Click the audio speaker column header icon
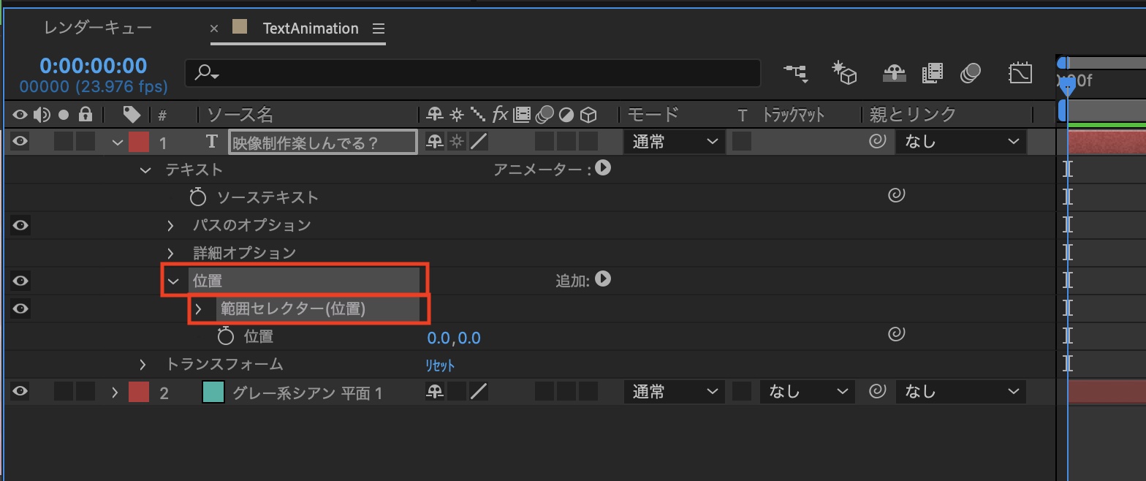Image resolution: width=1146 pixels, height=481 pixels. click(x=42, y=114)
